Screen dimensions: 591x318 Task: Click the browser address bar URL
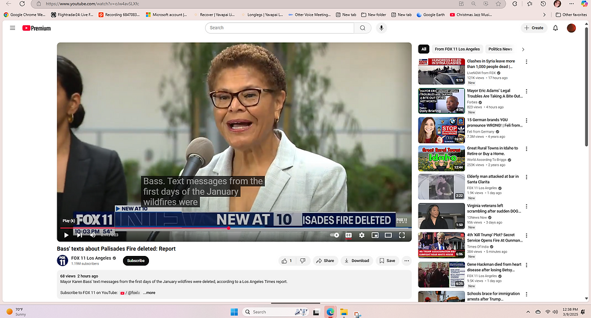pyautogui.click(x=92, y=4)
